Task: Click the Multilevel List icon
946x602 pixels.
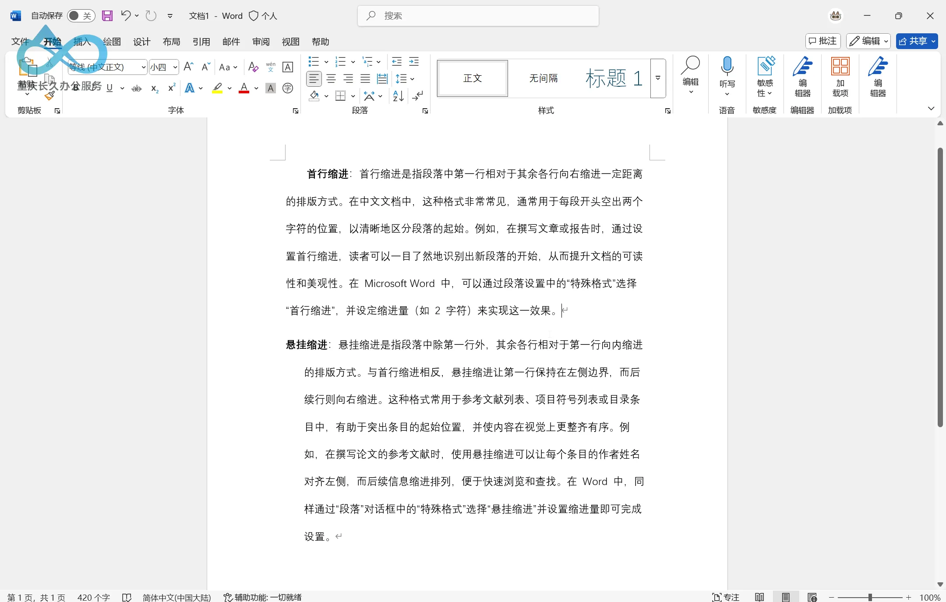Action: point(367,61)
